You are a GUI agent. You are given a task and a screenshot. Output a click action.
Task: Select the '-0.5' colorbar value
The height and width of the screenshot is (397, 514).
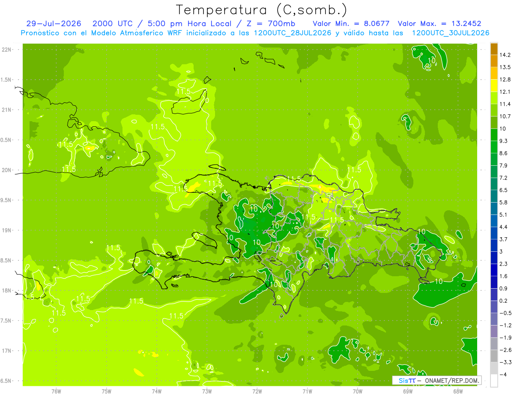[505, 313]
